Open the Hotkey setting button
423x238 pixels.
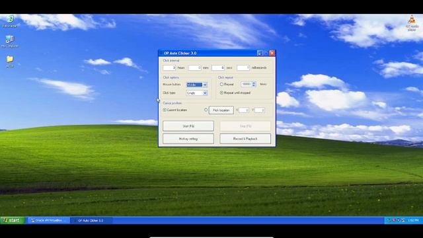188,139
